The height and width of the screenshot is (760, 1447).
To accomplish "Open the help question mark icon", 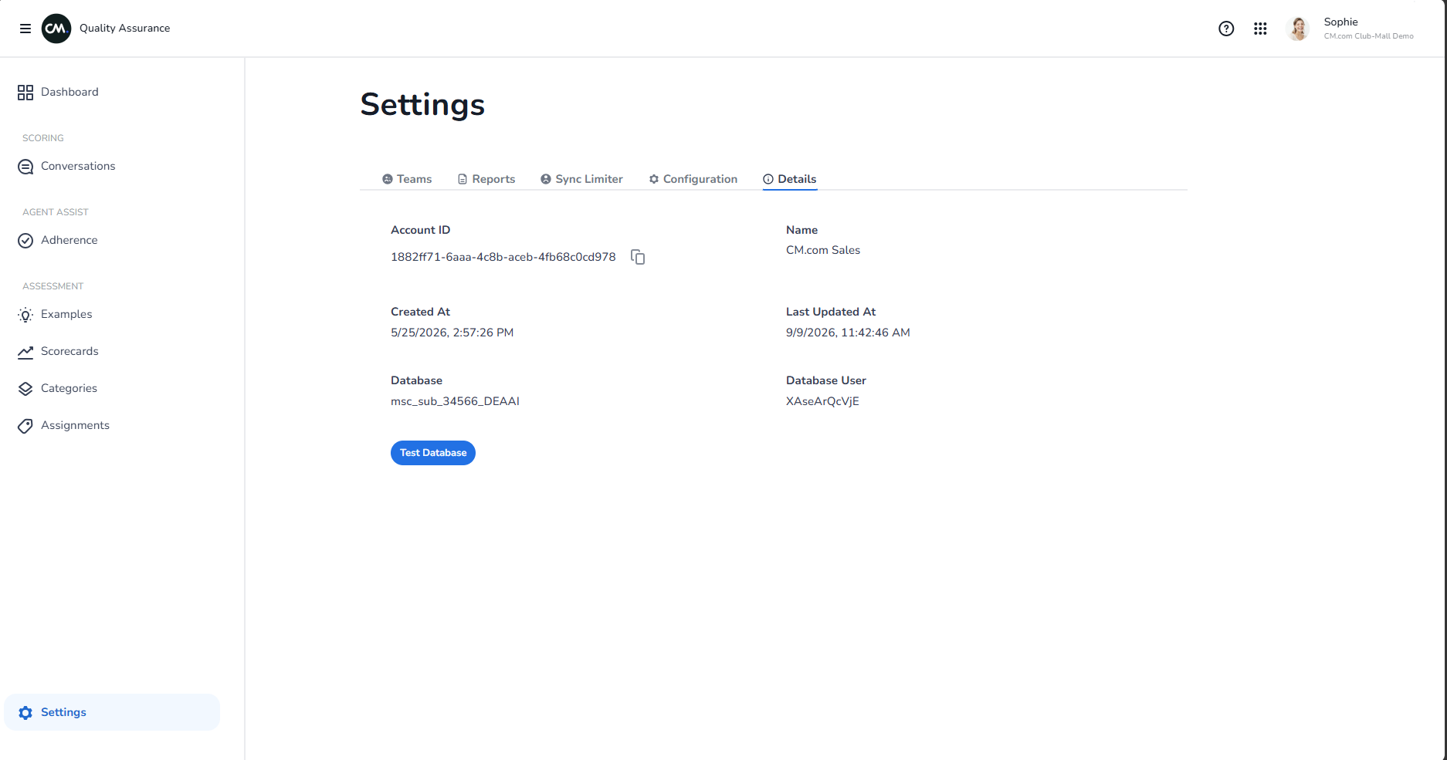I will (1226, 29).
